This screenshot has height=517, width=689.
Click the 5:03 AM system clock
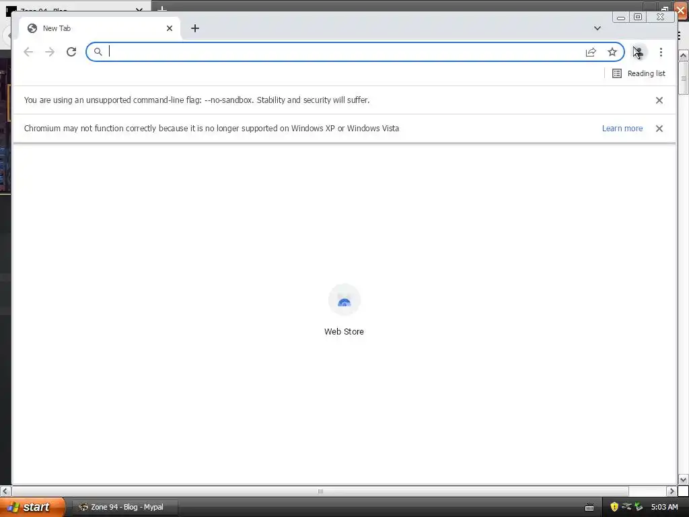tap(664, 507)
